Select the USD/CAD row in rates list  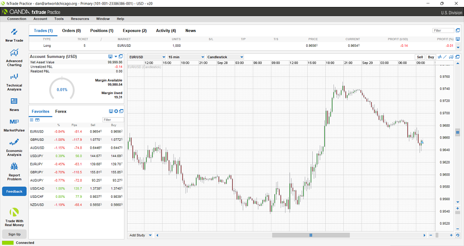[77, 189]
